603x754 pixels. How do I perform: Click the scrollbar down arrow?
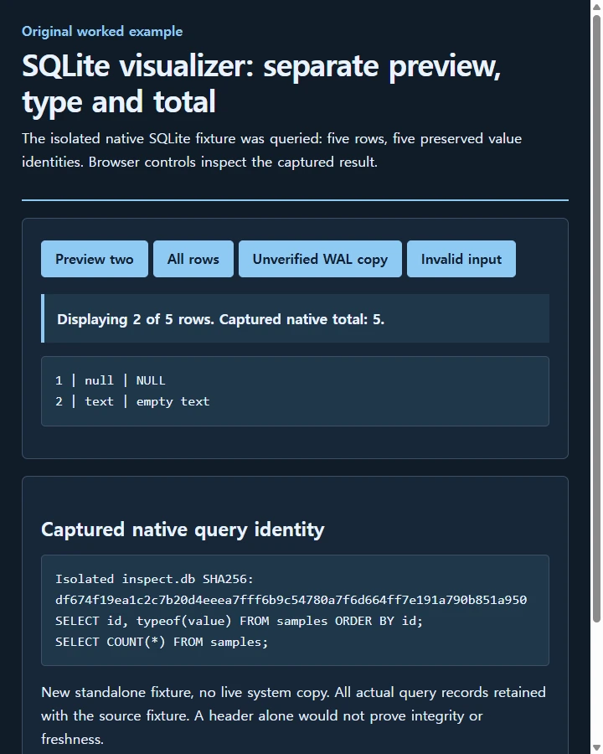[597, 748]
